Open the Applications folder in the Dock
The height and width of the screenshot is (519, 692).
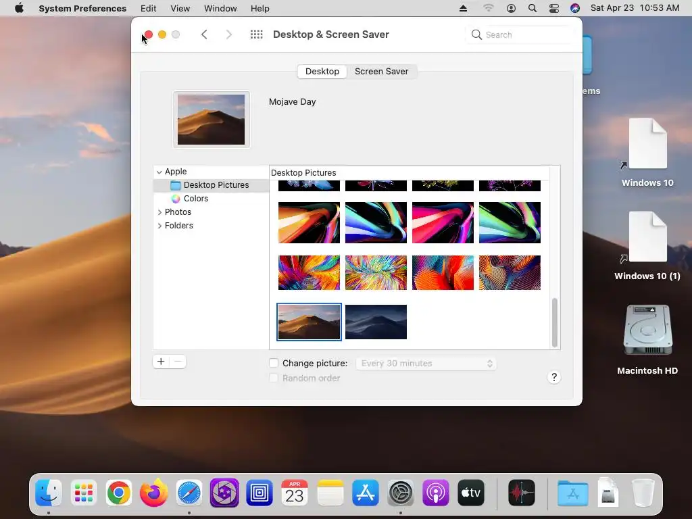click(x=572, y=493)
